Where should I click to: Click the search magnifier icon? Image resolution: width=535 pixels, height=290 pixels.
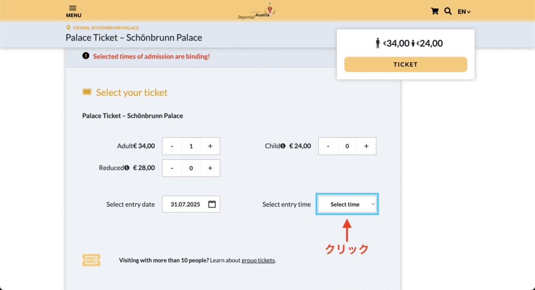(x=448, y=11)
